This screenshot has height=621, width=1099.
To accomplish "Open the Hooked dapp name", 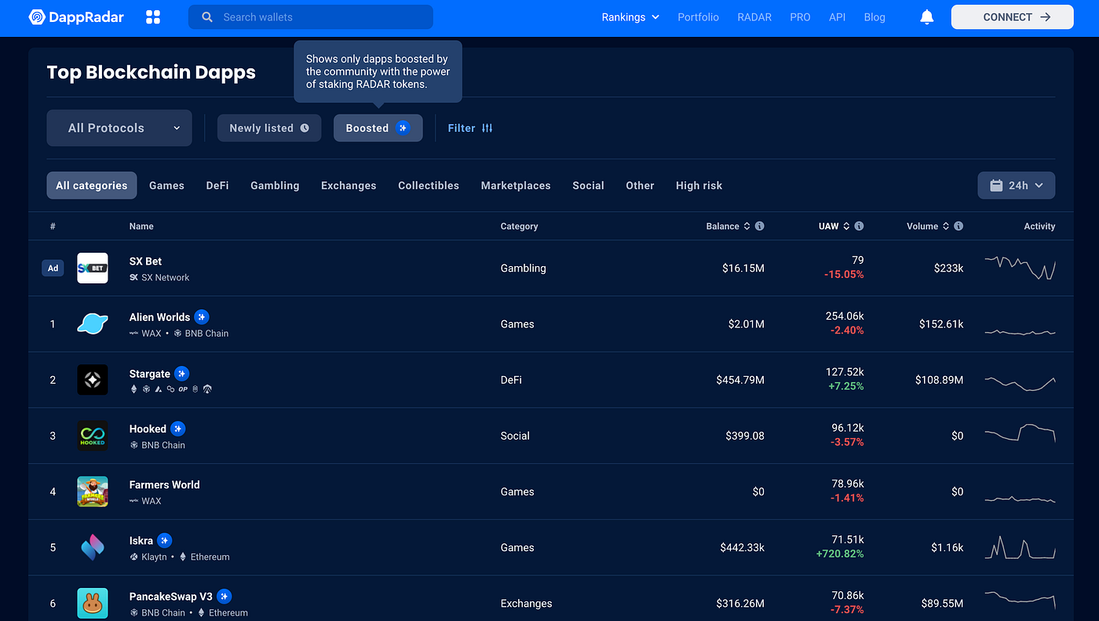I will coord(148,429).
